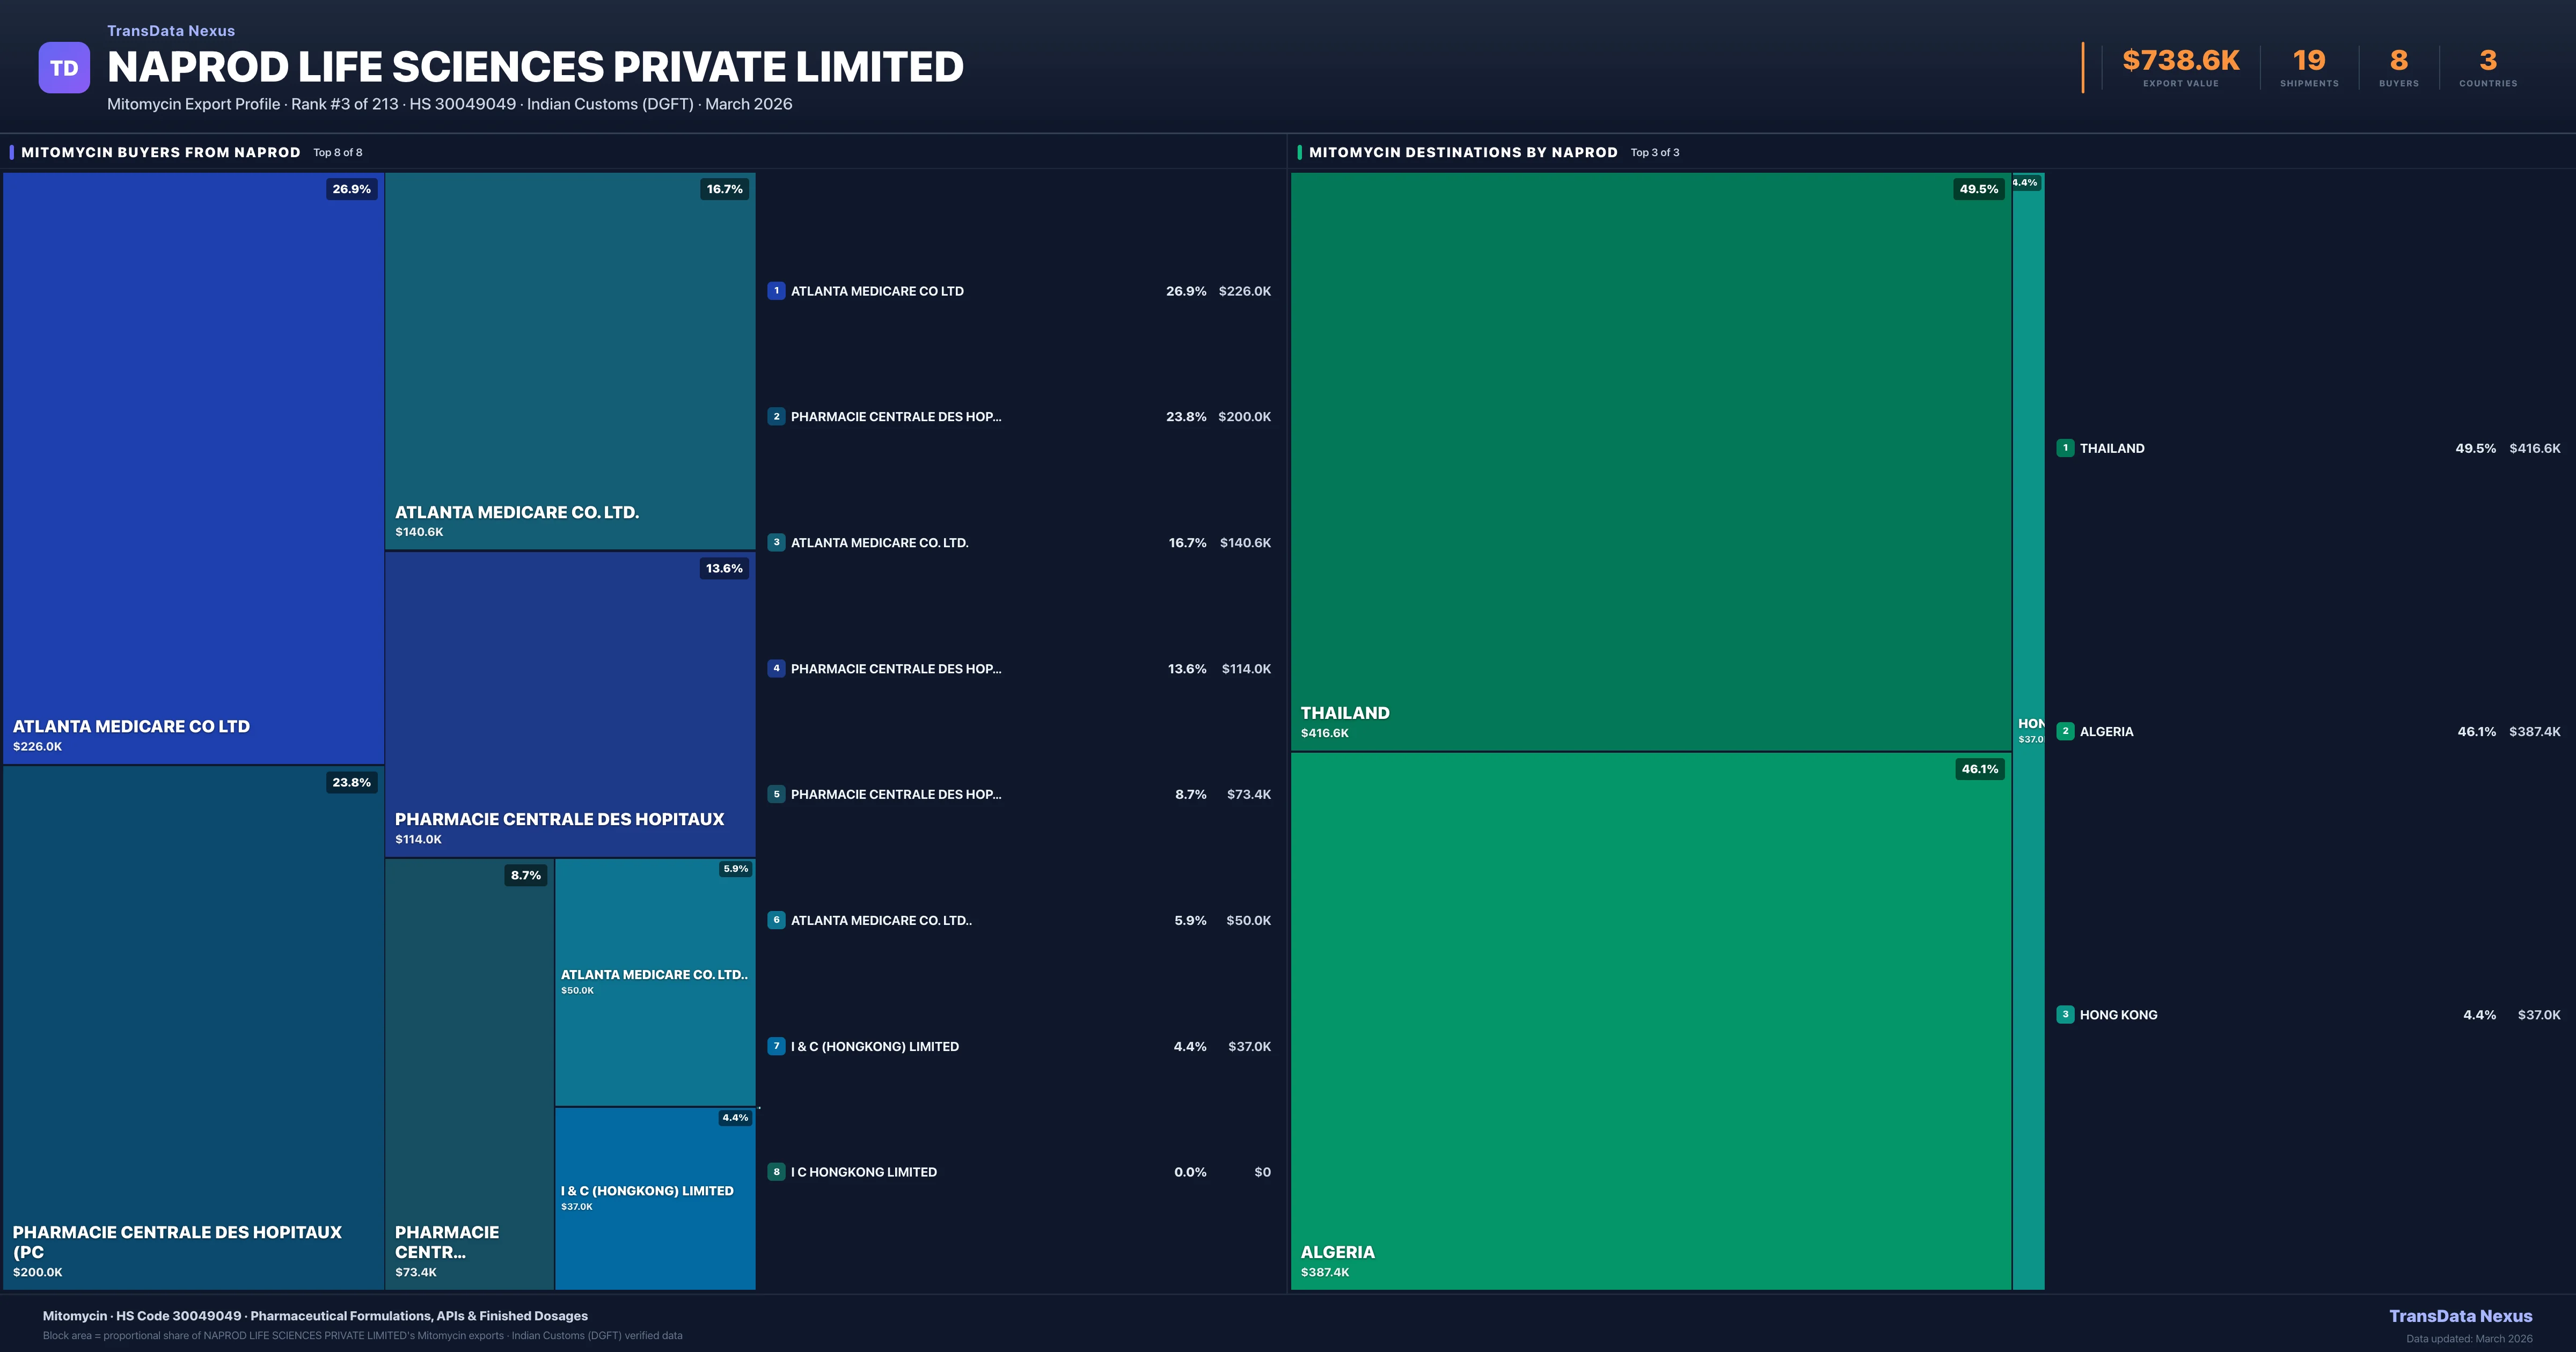Click the Mitomycin Destinations By Naprod heading
The height and width of the screenshot is (1352, 2576).
coord(1463,152)
